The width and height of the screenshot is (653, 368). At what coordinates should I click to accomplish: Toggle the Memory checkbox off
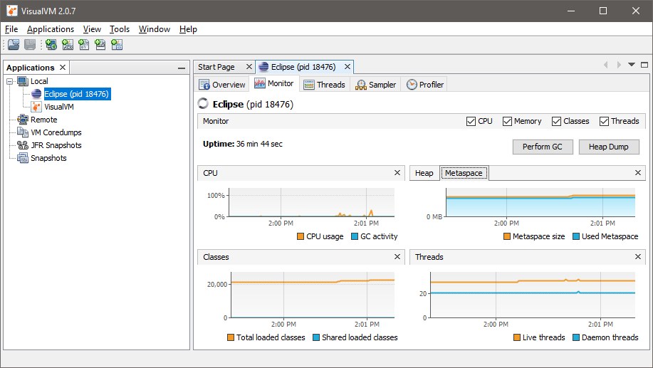click(507, 121)
